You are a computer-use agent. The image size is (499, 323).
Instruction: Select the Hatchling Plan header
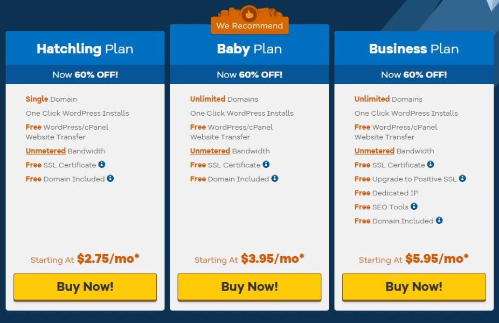pos(85,49)
